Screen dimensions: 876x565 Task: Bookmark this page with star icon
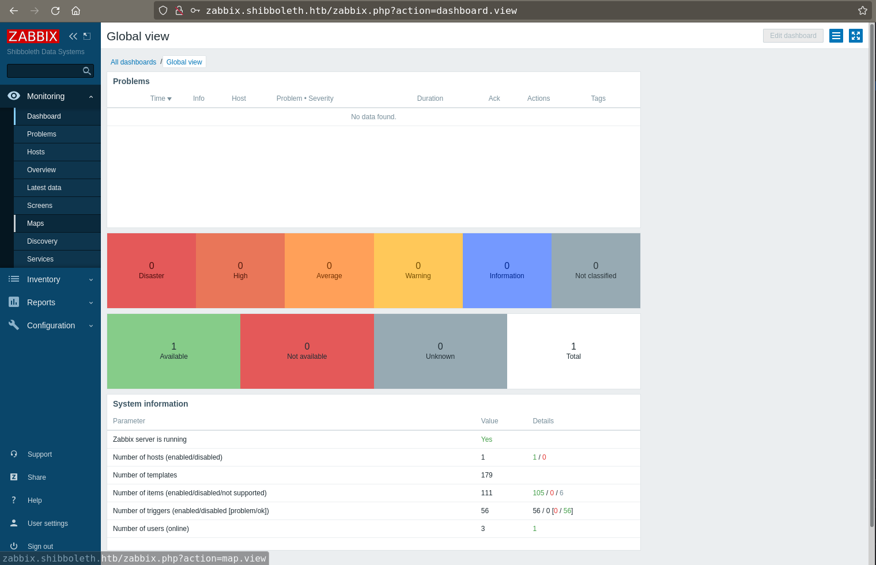pyautogui.click(x=862, y=10)
